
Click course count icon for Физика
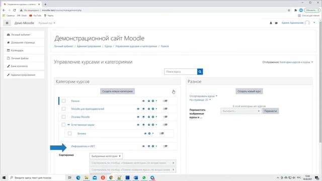pos(162,134)
